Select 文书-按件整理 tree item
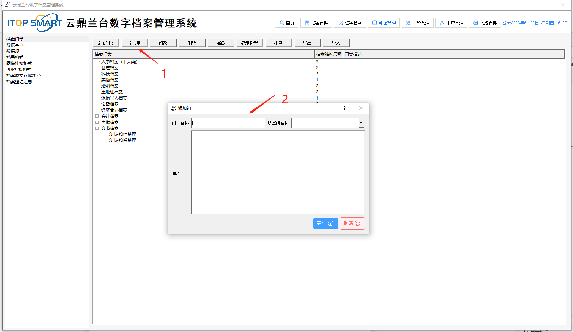573x332 pixels. pyautogui.click(x=122, y=134)
